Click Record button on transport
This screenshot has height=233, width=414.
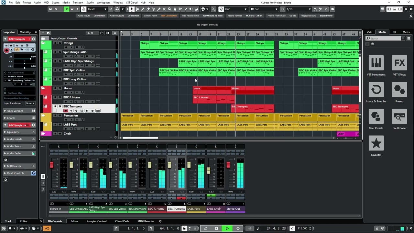tap(238, 228)
